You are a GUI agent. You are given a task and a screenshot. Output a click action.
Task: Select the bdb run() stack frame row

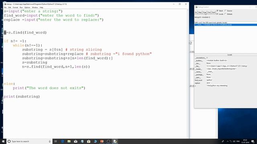[226, 22]
